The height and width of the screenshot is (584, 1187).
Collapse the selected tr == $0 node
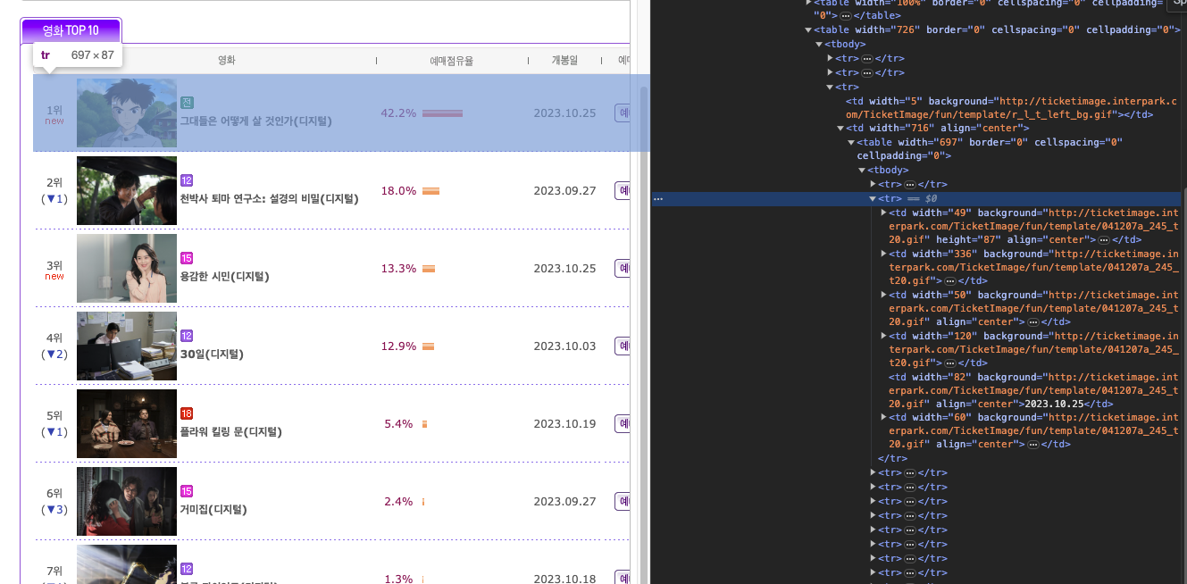coord(873,199)
